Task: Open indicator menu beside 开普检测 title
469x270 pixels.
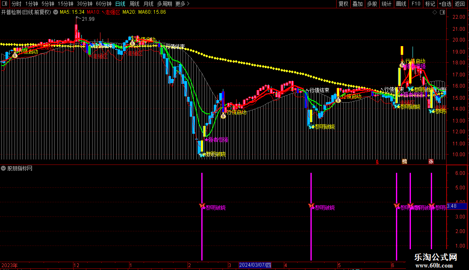Action: [x=56, y=12]
